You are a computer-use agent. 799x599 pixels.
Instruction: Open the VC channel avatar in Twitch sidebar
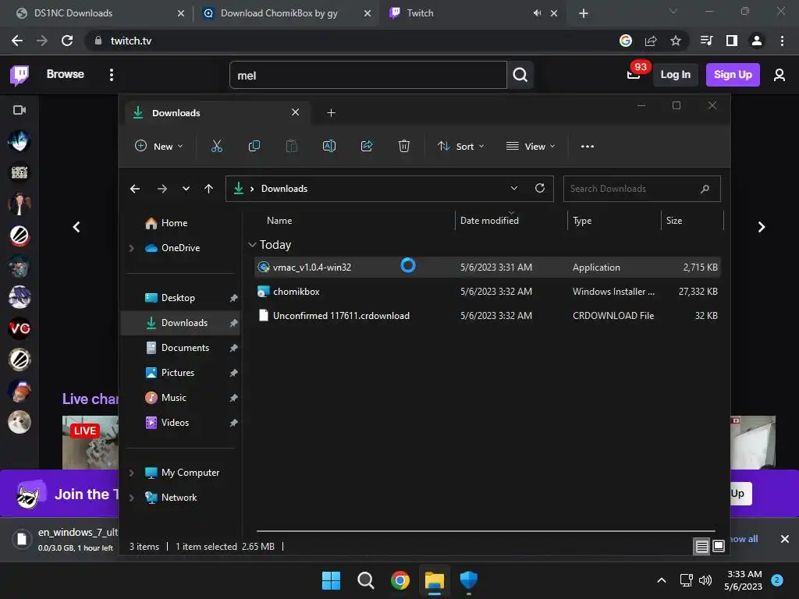coord(20,328)
